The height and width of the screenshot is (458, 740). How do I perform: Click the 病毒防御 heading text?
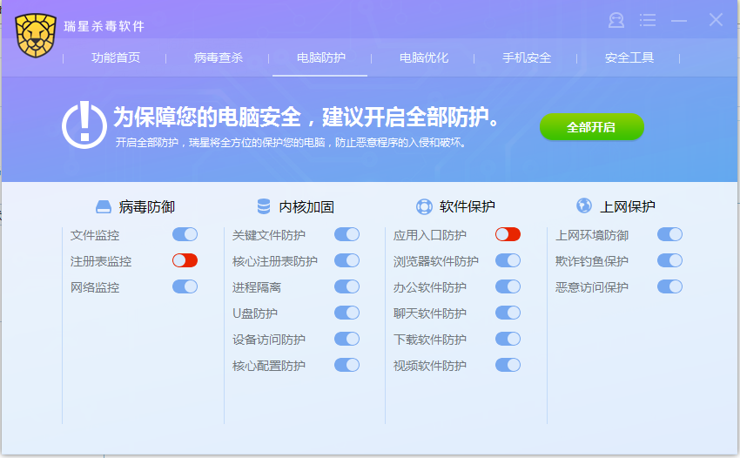pyautogui.click(x=147, y=207)
